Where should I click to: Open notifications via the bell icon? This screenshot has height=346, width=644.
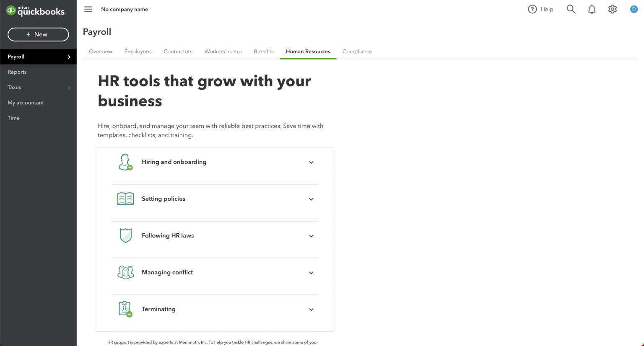pyautogui.click(x=592, y=9)
